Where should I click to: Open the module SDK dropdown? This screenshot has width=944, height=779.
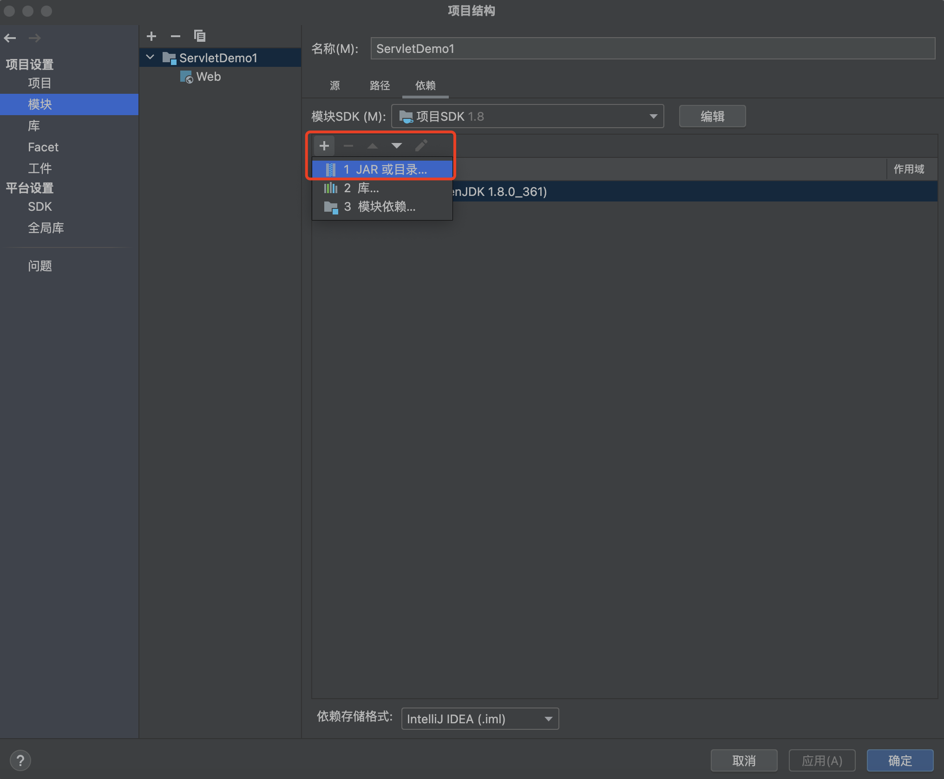pyautogui.click(x=527, y=116)
